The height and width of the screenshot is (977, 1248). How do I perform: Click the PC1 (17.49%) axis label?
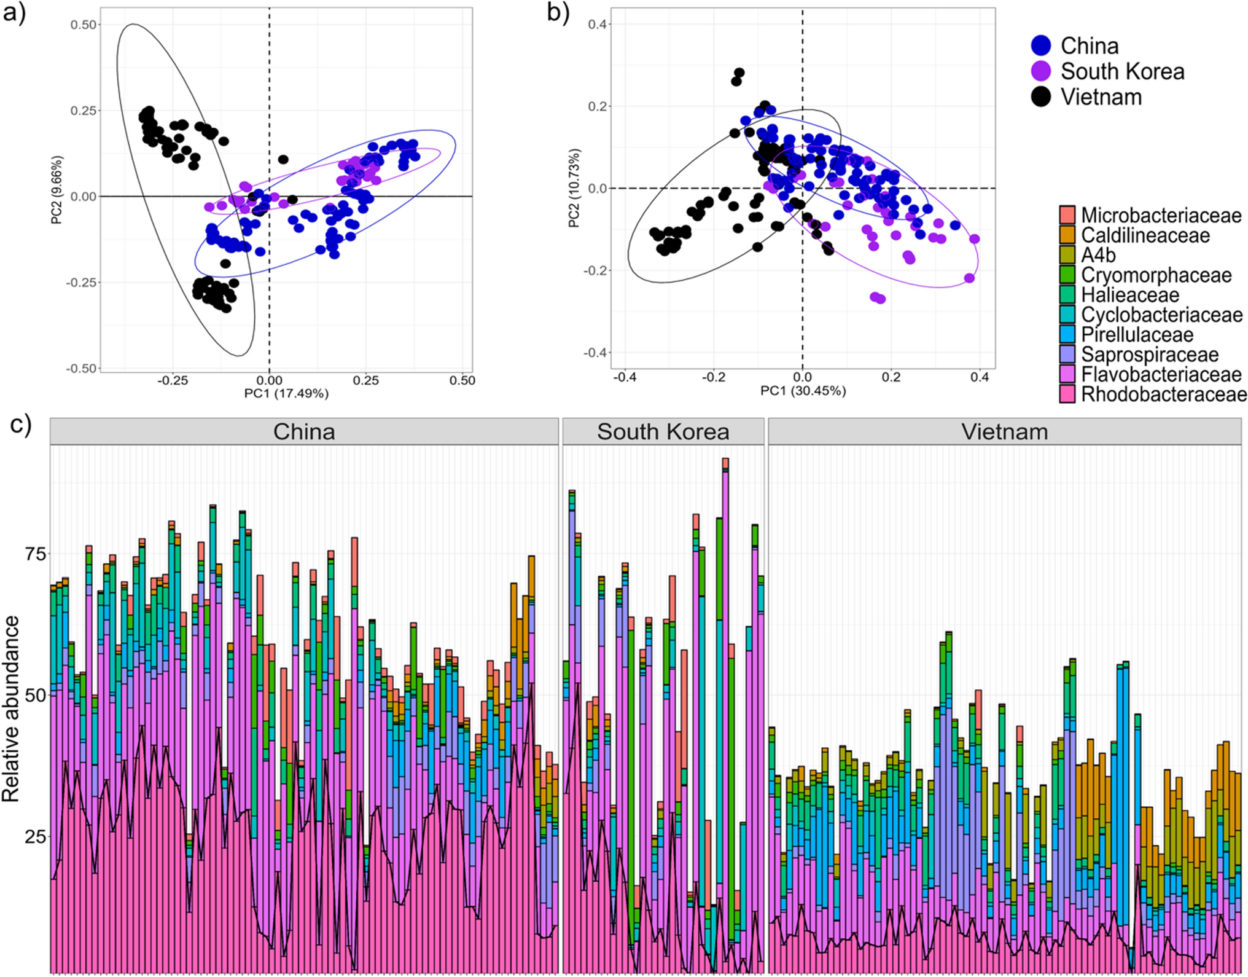tap(286, 393)
